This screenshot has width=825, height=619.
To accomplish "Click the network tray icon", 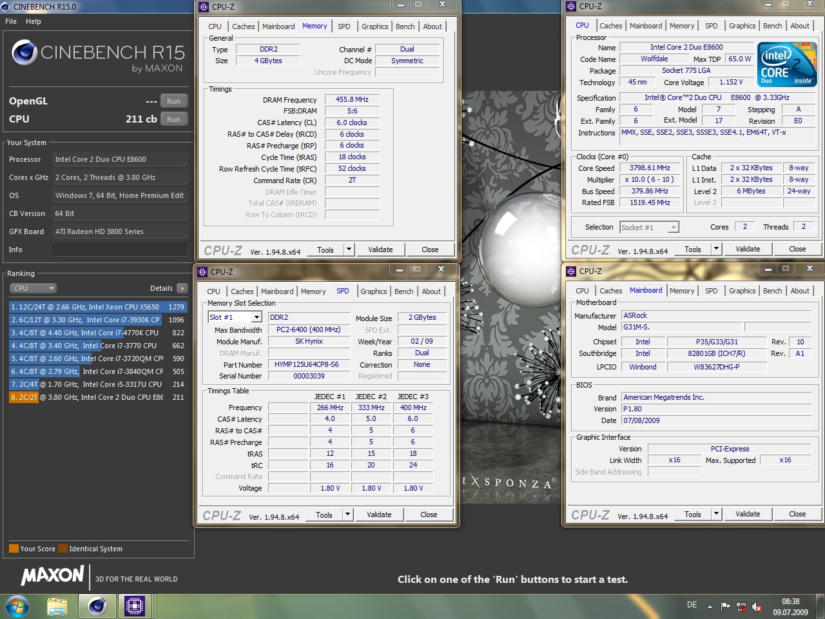I will pos(741,607).
